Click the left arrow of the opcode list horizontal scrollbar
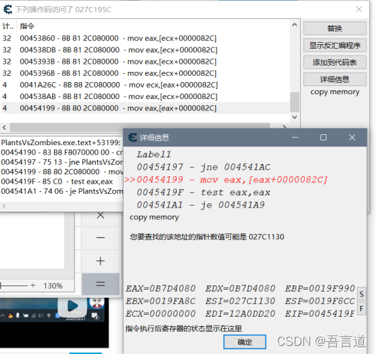The height and width of the screenshot is (354, 376). (x=4, y=127)
